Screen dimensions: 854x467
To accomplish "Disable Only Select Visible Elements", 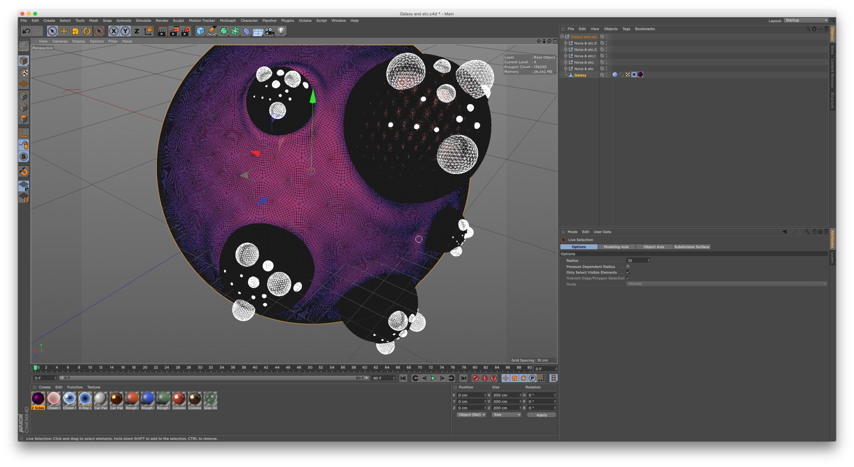I will click(x=628, y=272).
